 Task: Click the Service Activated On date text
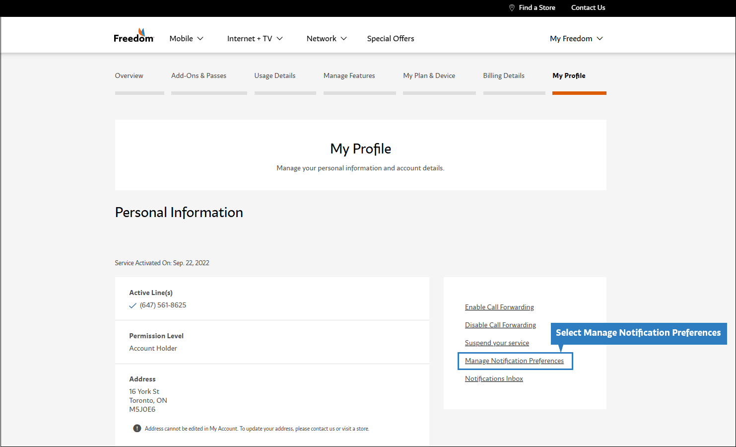click(162, 263)
